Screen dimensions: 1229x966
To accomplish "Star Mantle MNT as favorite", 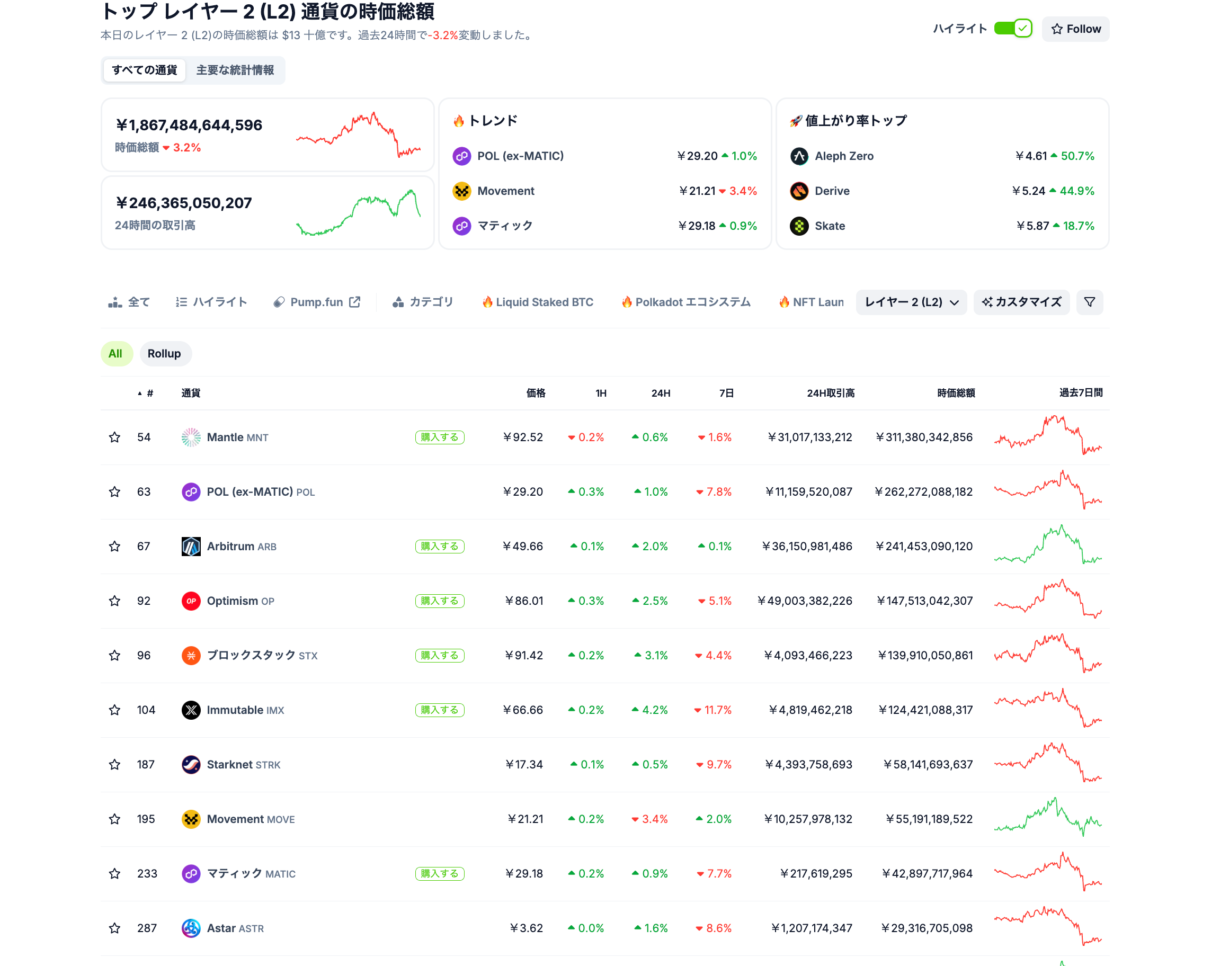I will point(115,437).
